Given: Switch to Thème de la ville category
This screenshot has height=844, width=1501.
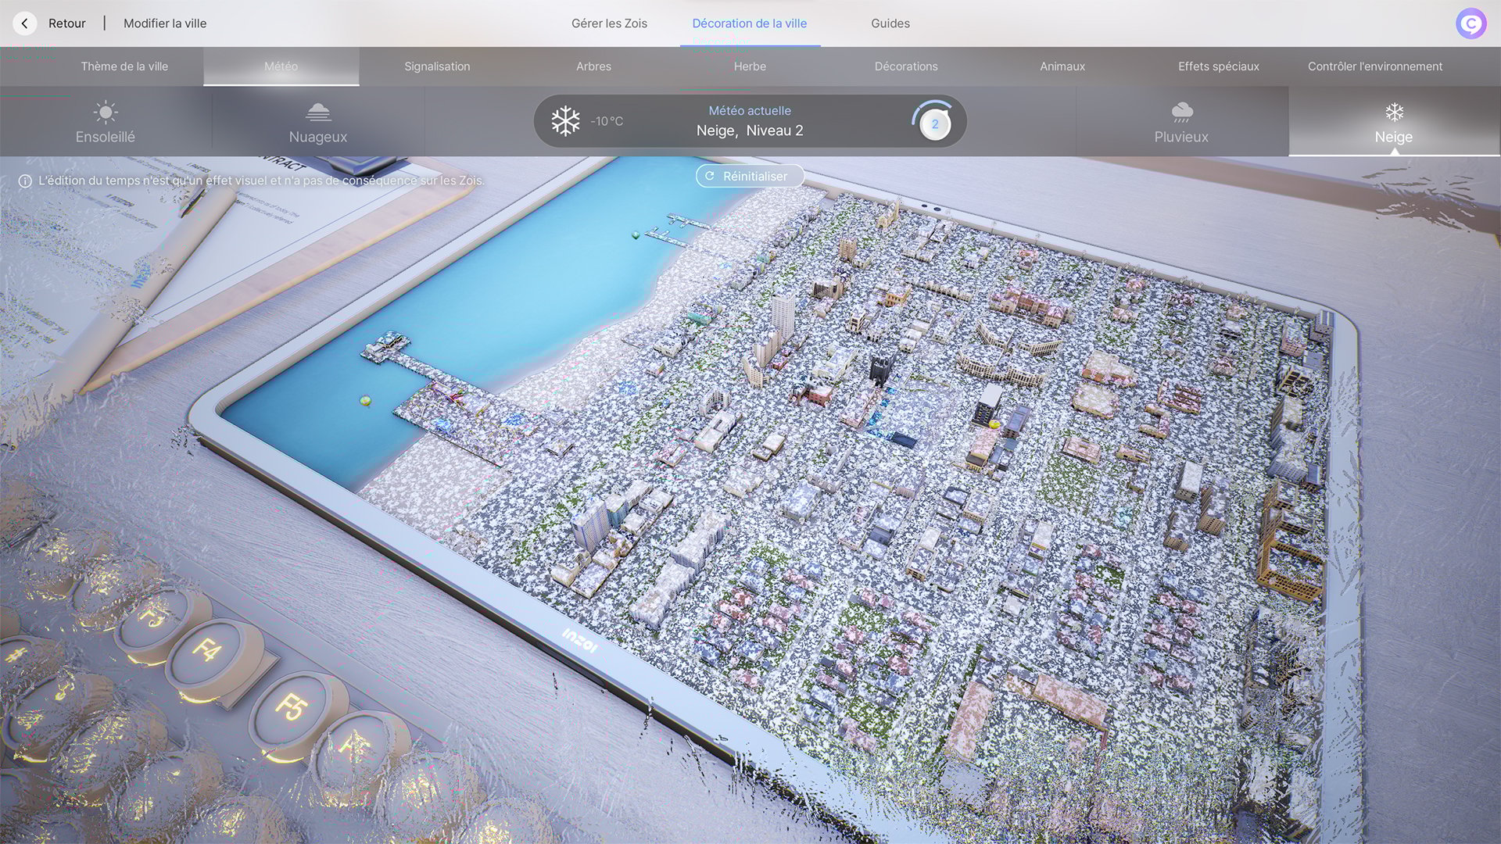Looking at the screenshot, I should click(x=124, y=66).
